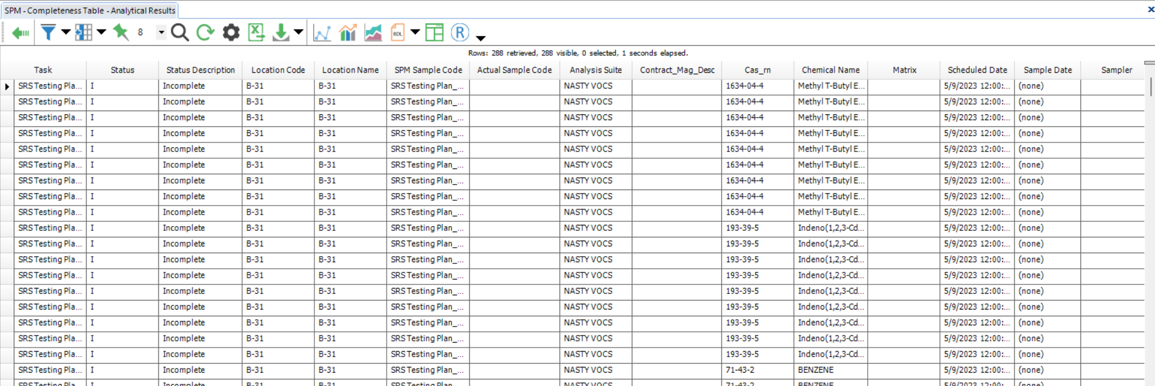Export the table to Excel
This screenshot has width=1155, height=386.
click(257, 32)
